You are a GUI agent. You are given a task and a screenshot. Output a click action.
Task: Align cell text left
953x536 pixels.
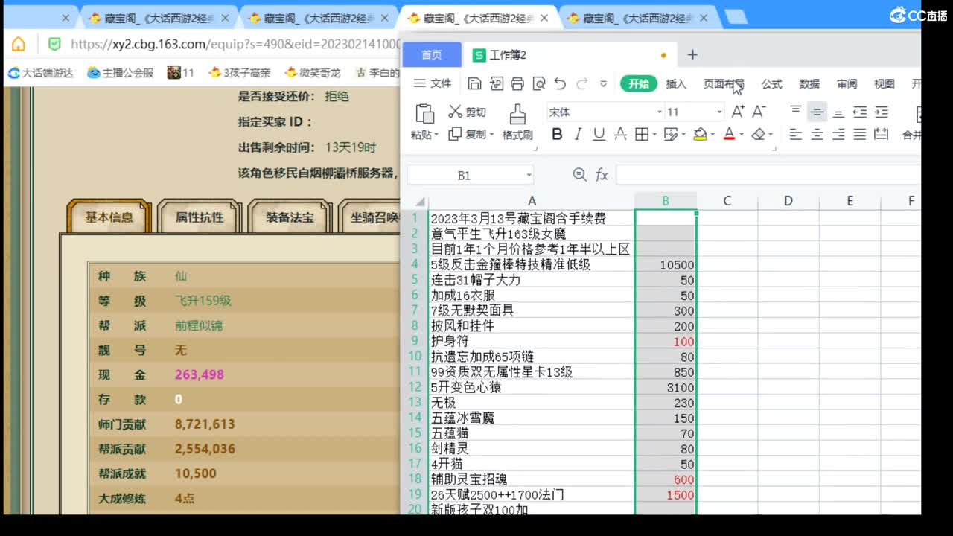(x=796, y=135)
